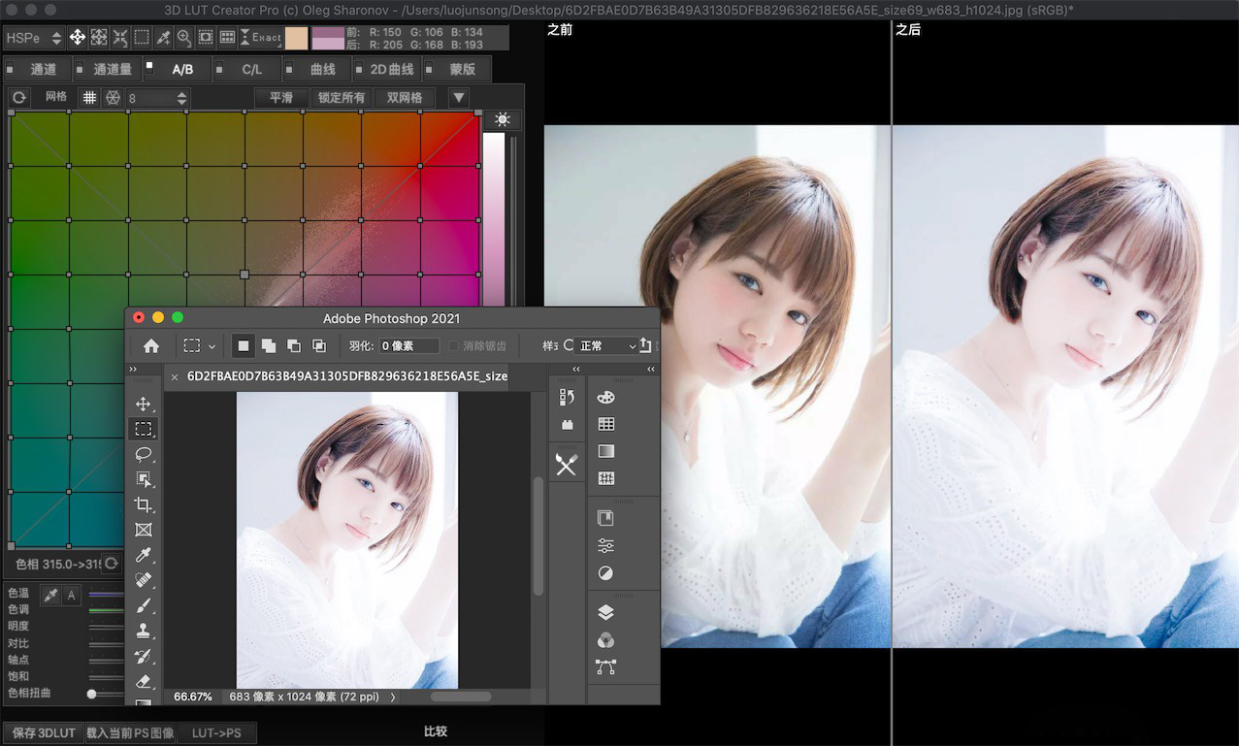Select the magnifier zoom tool in LUT toolbar
The image size is (1239, 746).
click(184, 38)
